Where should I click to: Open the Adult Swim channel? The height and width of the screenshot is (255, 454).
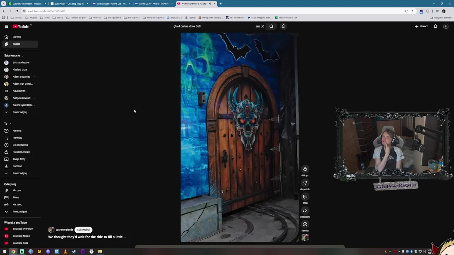pyautogui.click(x=20, y=91)
